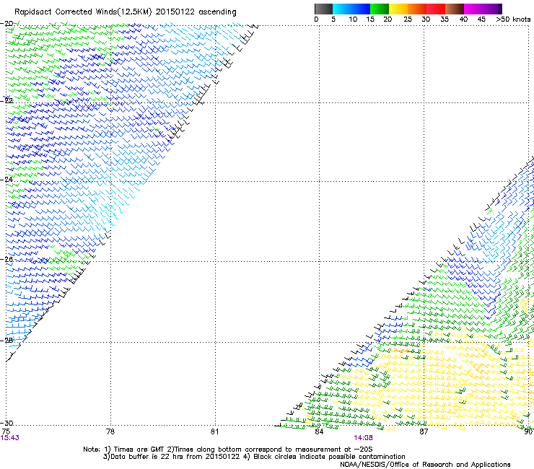
Task: Click the 78 longitude axis label
Action: [x=110, y=431]
